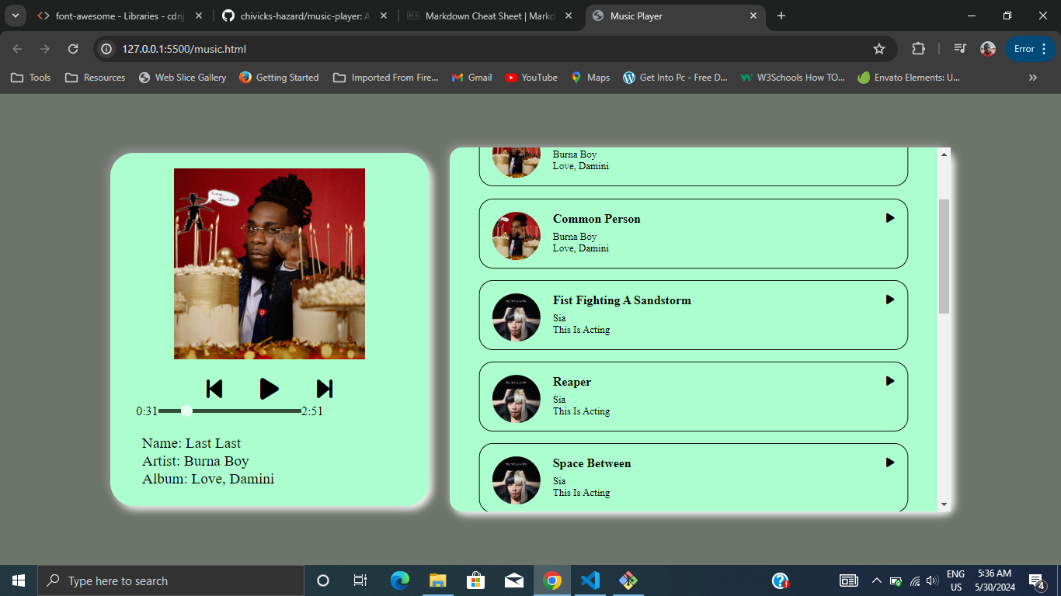Click Fist Fighting A Sandstorm album thumbnail
This screenshot has height=596, width=1061.
coord(517,317)
